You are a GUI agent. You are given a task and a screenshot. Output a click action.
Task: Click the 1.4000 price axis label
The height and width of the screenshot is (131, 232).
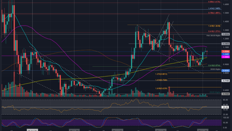pos(226,22)
